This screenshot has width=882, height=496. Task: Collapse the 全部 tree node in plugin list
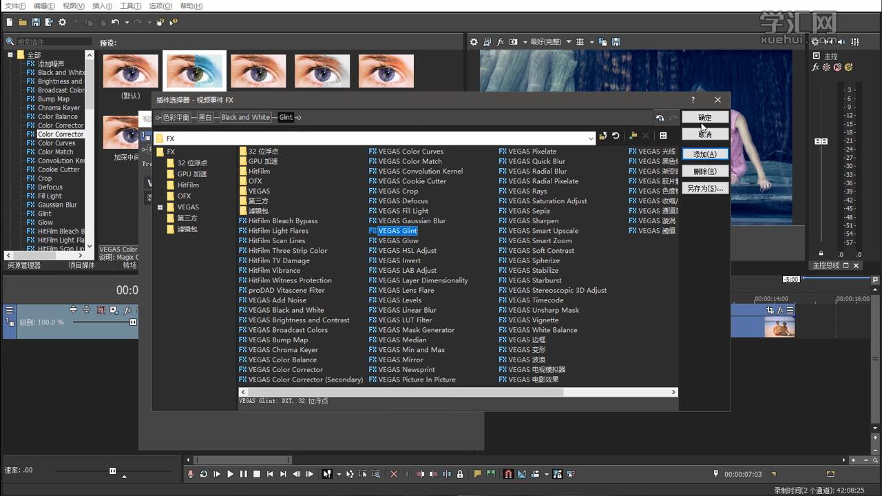(x=10, y=54)
